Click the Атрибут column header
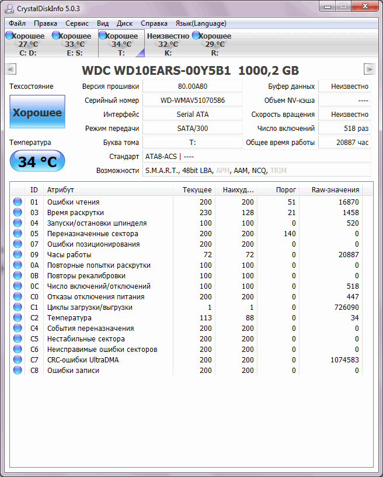The height and width of the screenshot is (477, 383). tap(108, 189)
